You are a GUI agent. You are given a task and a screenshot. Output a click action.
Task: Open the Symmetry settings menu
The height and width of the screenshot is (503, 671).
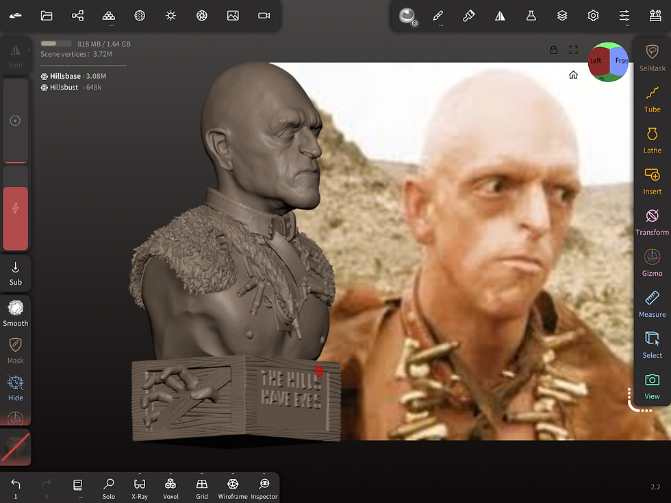click(x=500, y=16)
